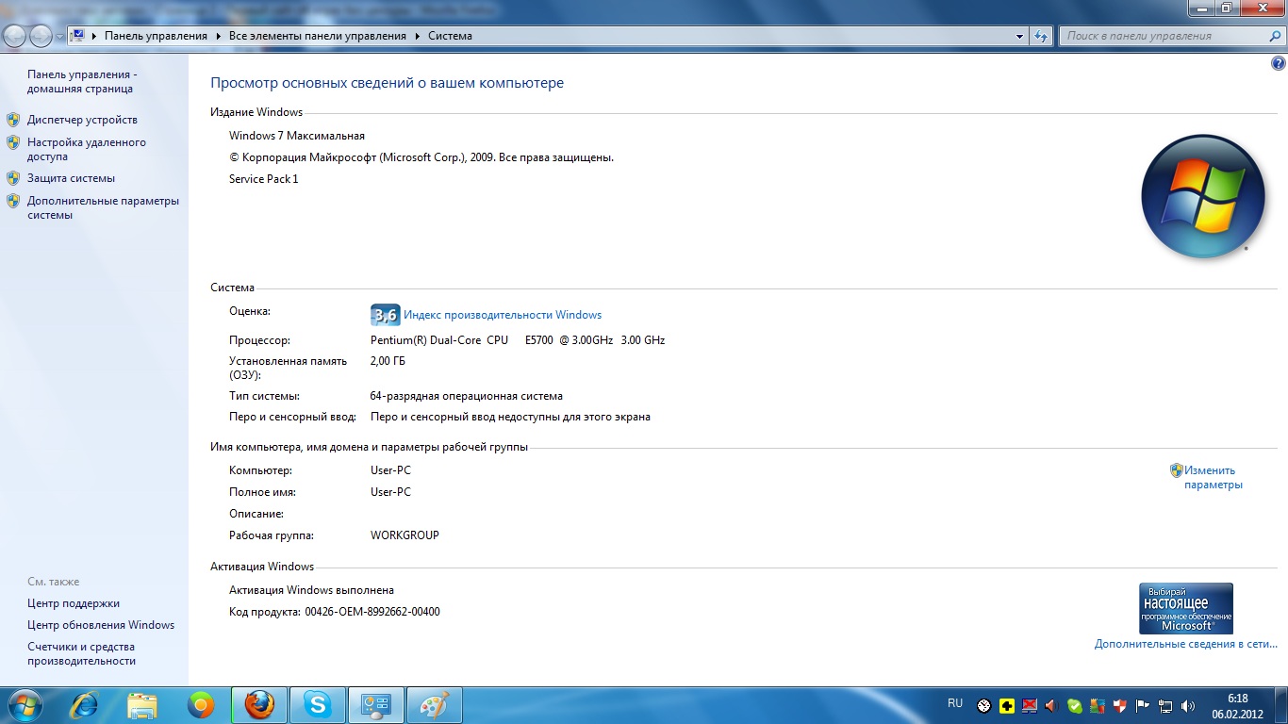Screen dimensions: 1288x724
Task: Open Skype from the taskbar
Action: pos(318,705)
